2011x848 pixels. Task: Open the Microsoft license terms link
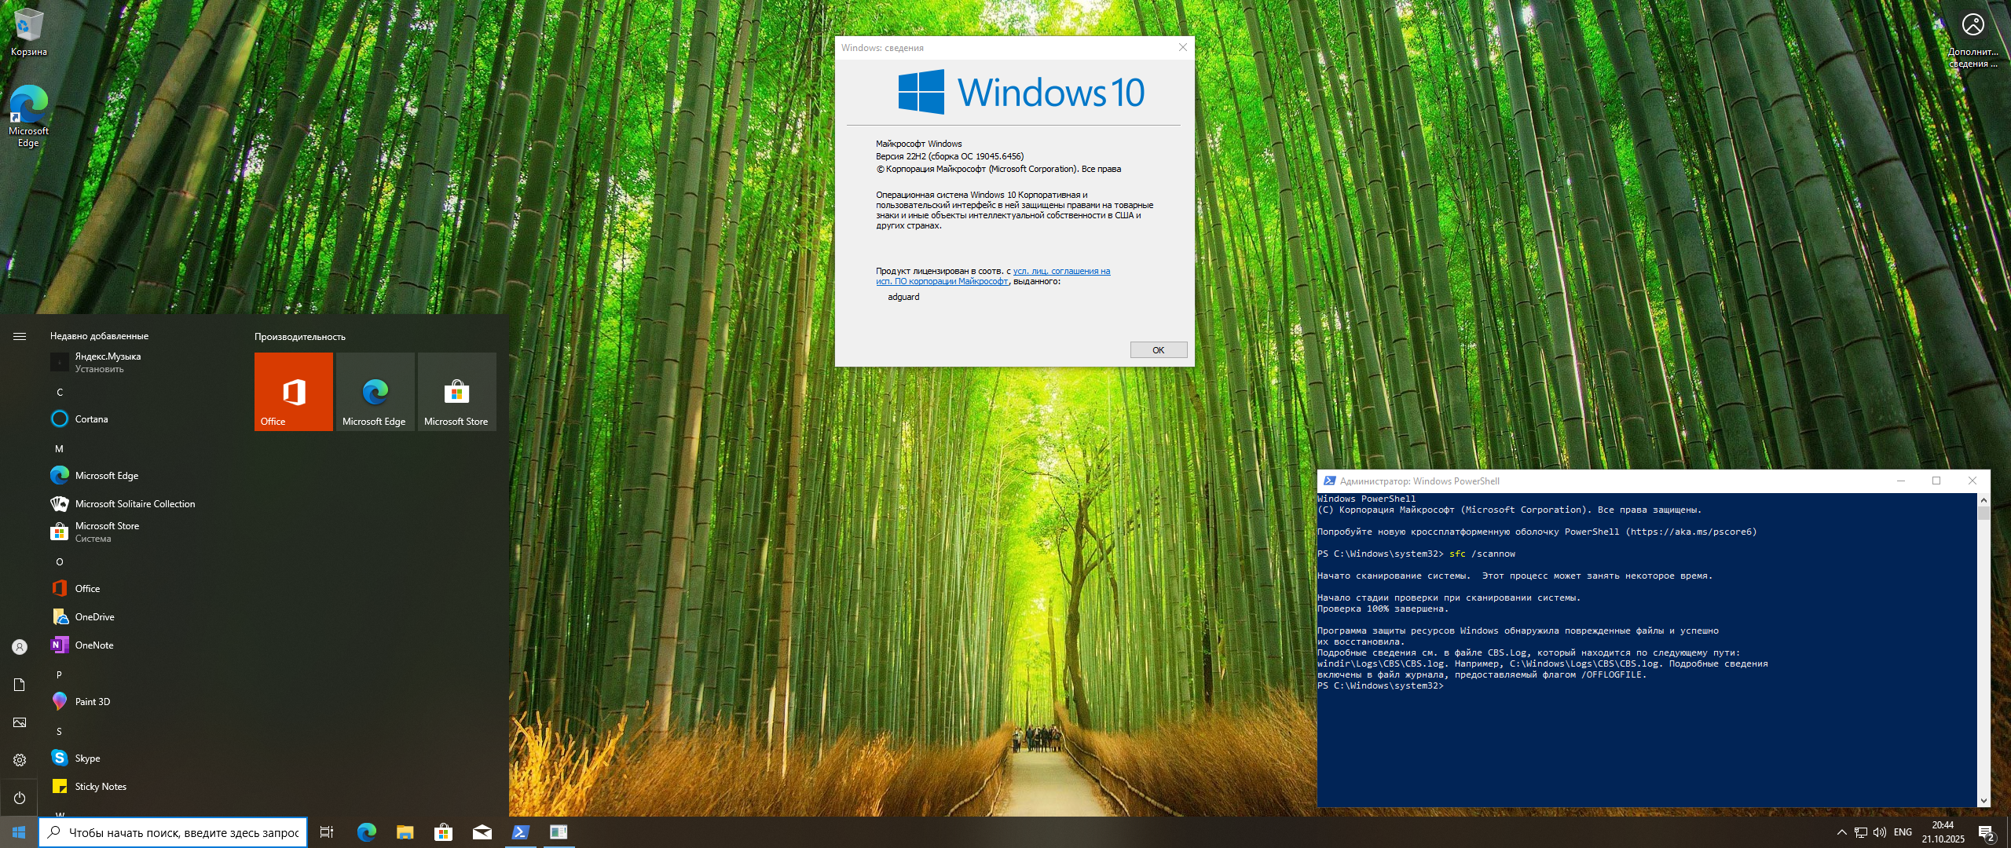click(x=1061, y=272)
